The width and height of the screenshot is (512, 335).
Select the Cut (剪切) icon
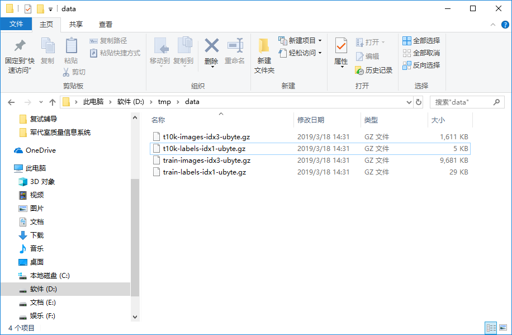coord(66,72)
